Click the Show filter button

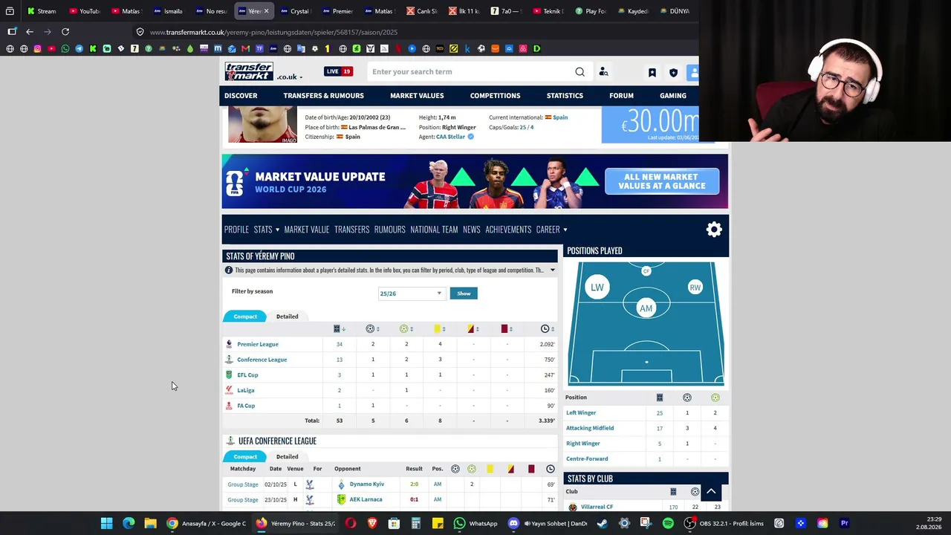pos(464,294)
